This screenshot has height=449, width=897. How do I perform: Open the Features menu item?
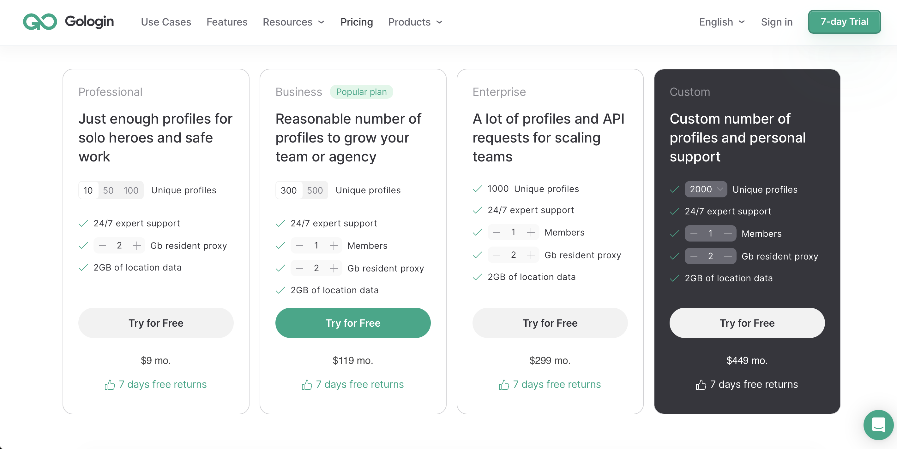click(x=227, y=22)
